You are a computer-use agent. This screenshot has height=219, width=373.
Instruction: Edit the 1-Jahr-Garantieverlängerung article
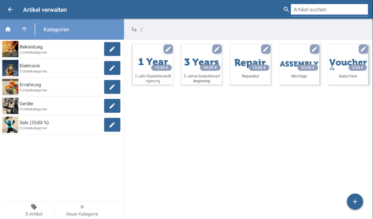[168, 49]
